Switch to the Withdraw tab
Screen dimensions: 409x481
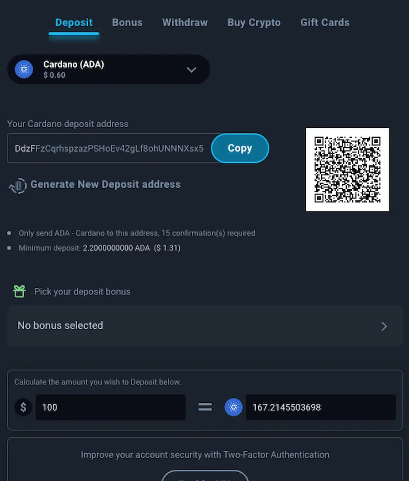pyautogui.click(x=185, y=22)
